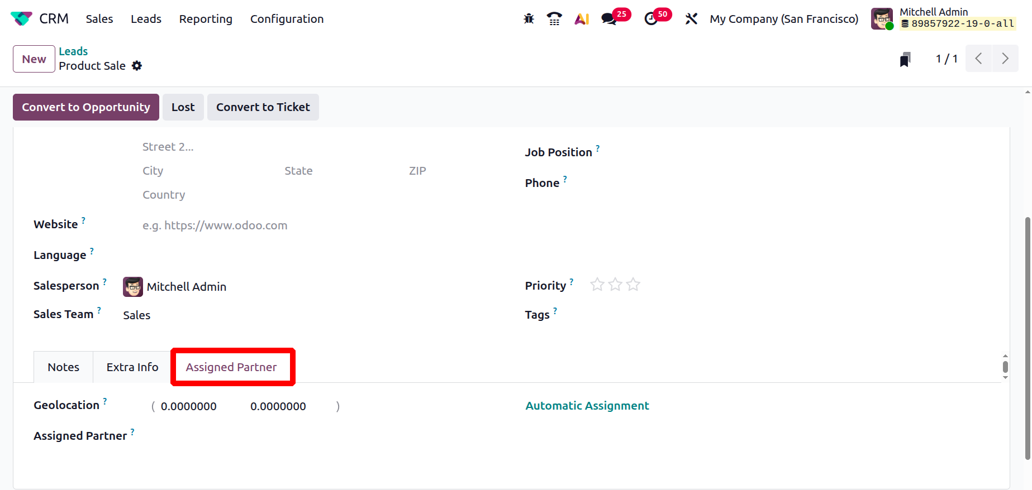Set priority to third star
This screenshot has width=1032, height=490.
(x=633, y=285)
